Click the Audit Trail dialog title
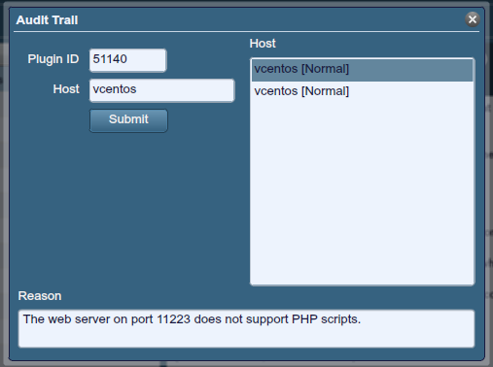Viewport: 493px width, 367px height. (x=48, y=20)
